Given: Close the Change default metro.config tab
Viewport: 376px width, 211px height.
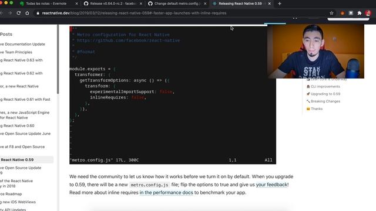Looking at the screenshot, I should (205, 4).
